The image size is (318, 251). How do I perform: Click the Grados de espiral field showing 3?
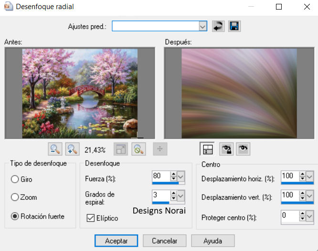coord(161,196)
